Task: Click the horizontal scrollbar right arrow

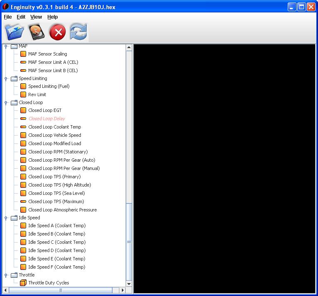Action: coord(122,290)
